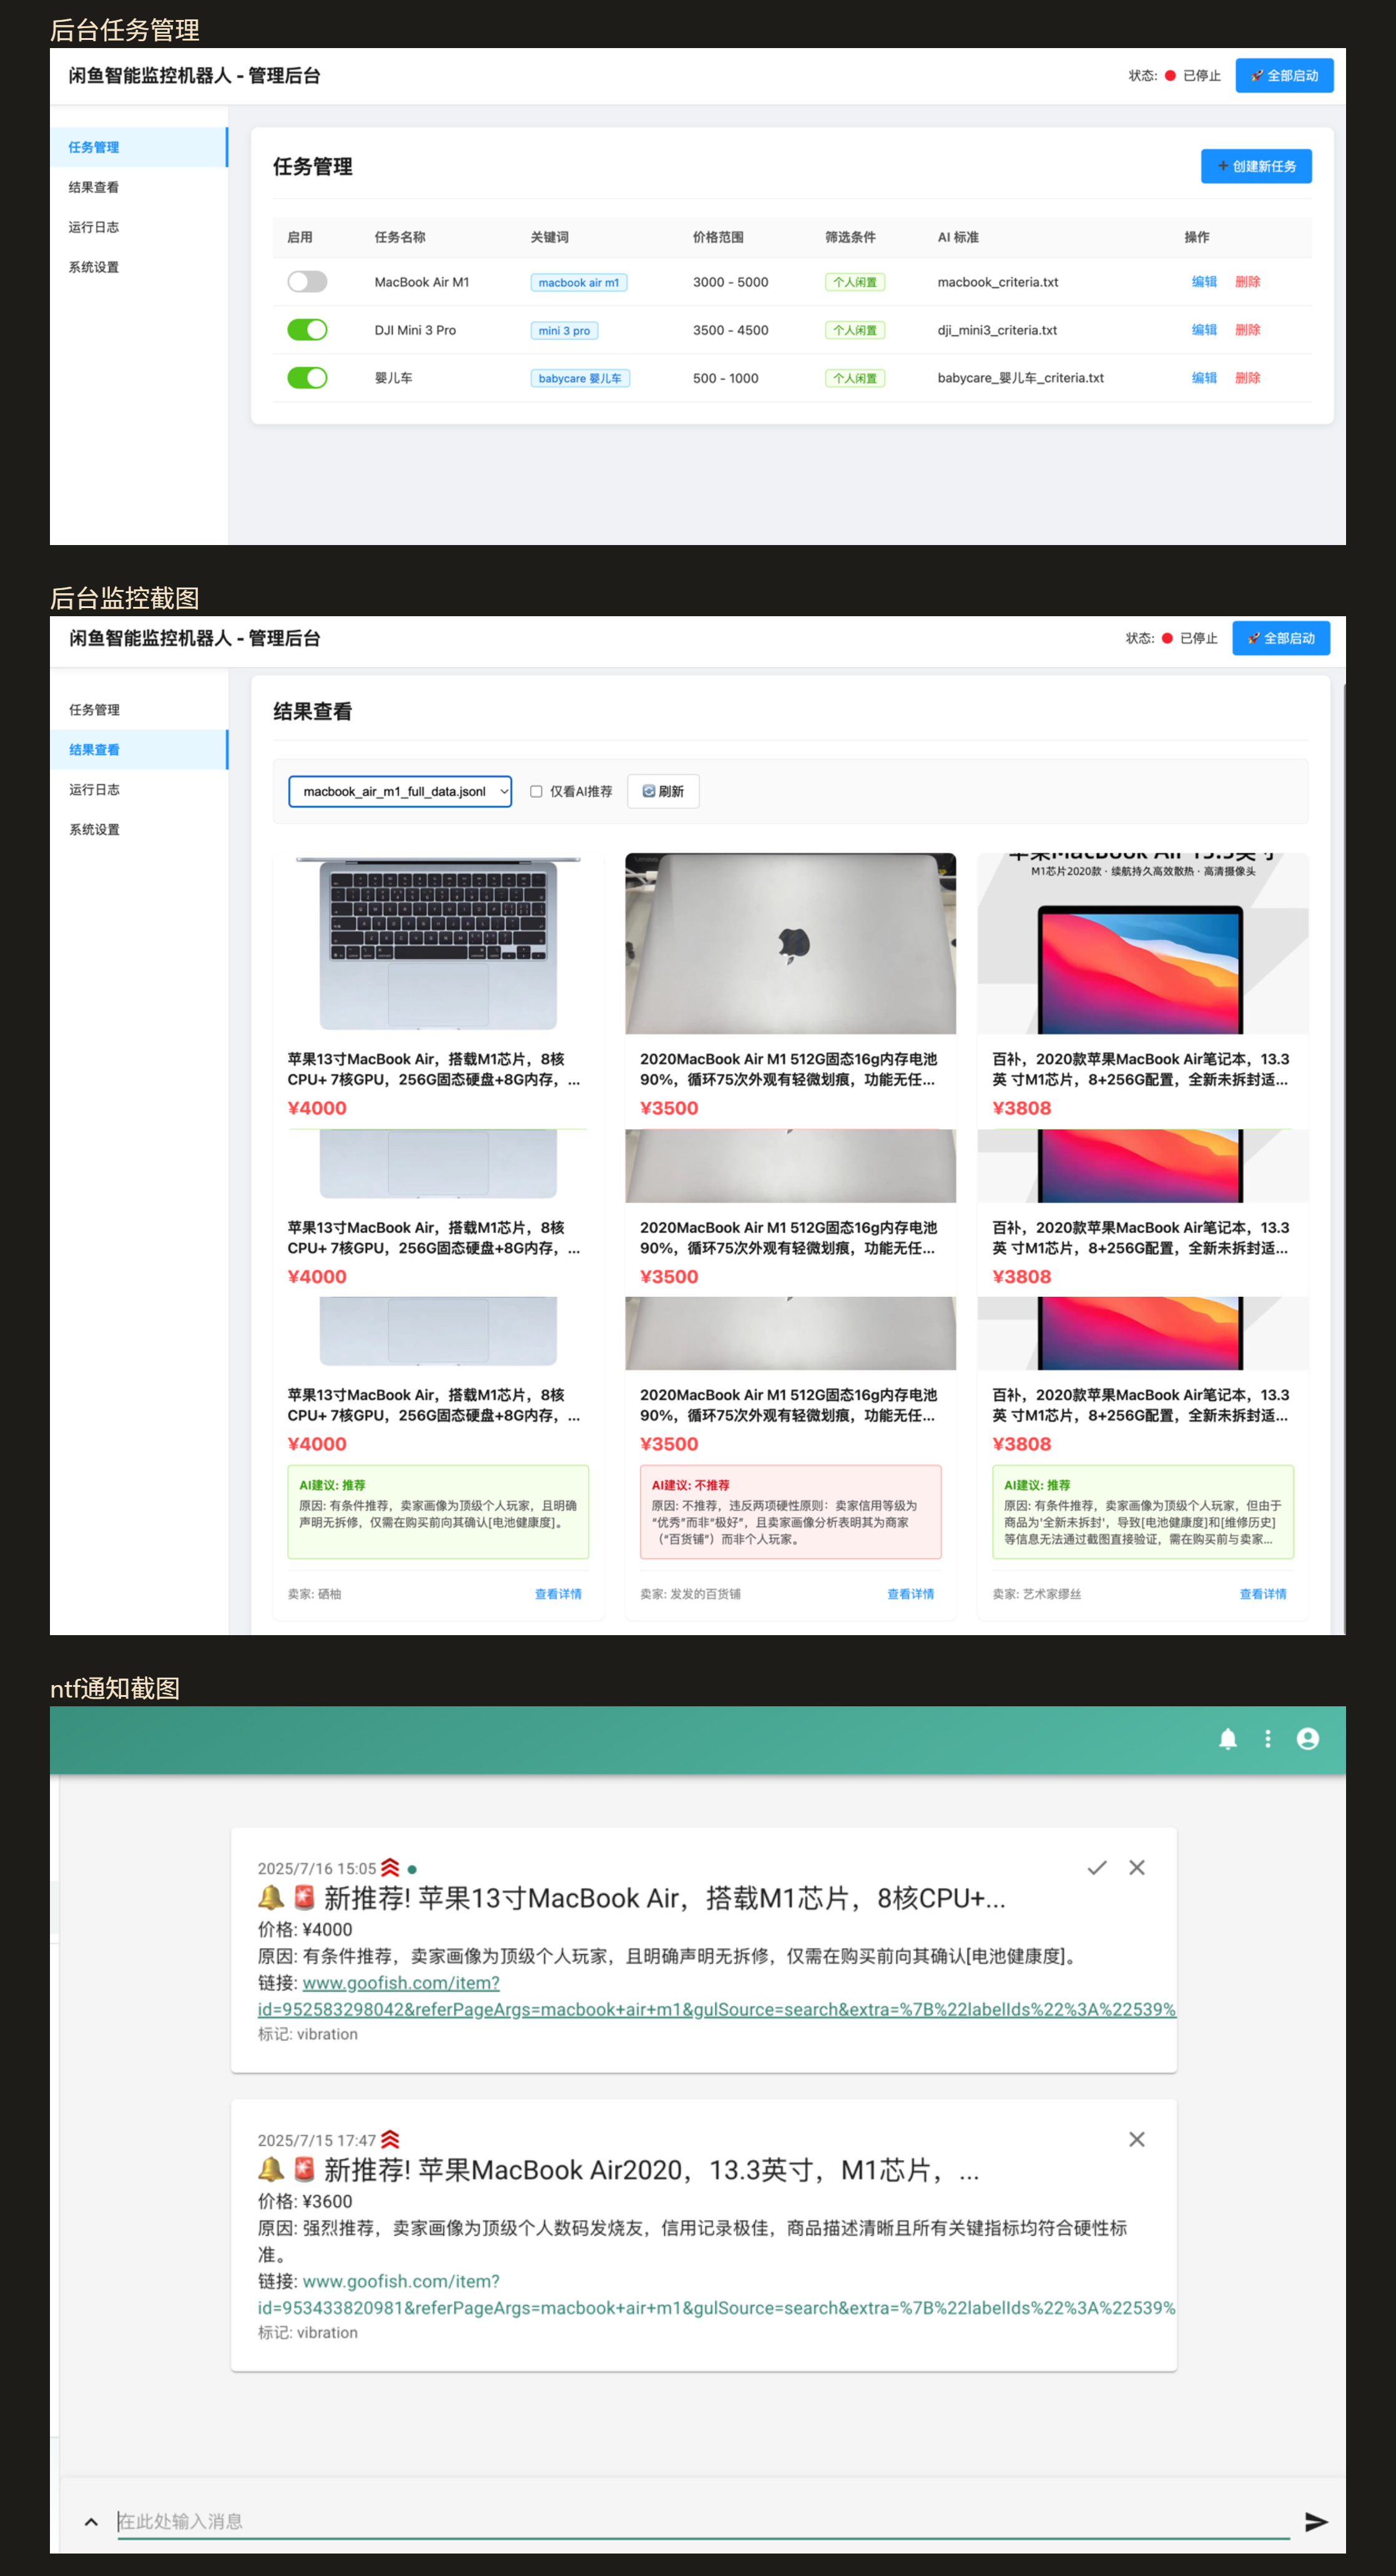
Task: Click the send message arrow icon
Action: [1316, 2522]
